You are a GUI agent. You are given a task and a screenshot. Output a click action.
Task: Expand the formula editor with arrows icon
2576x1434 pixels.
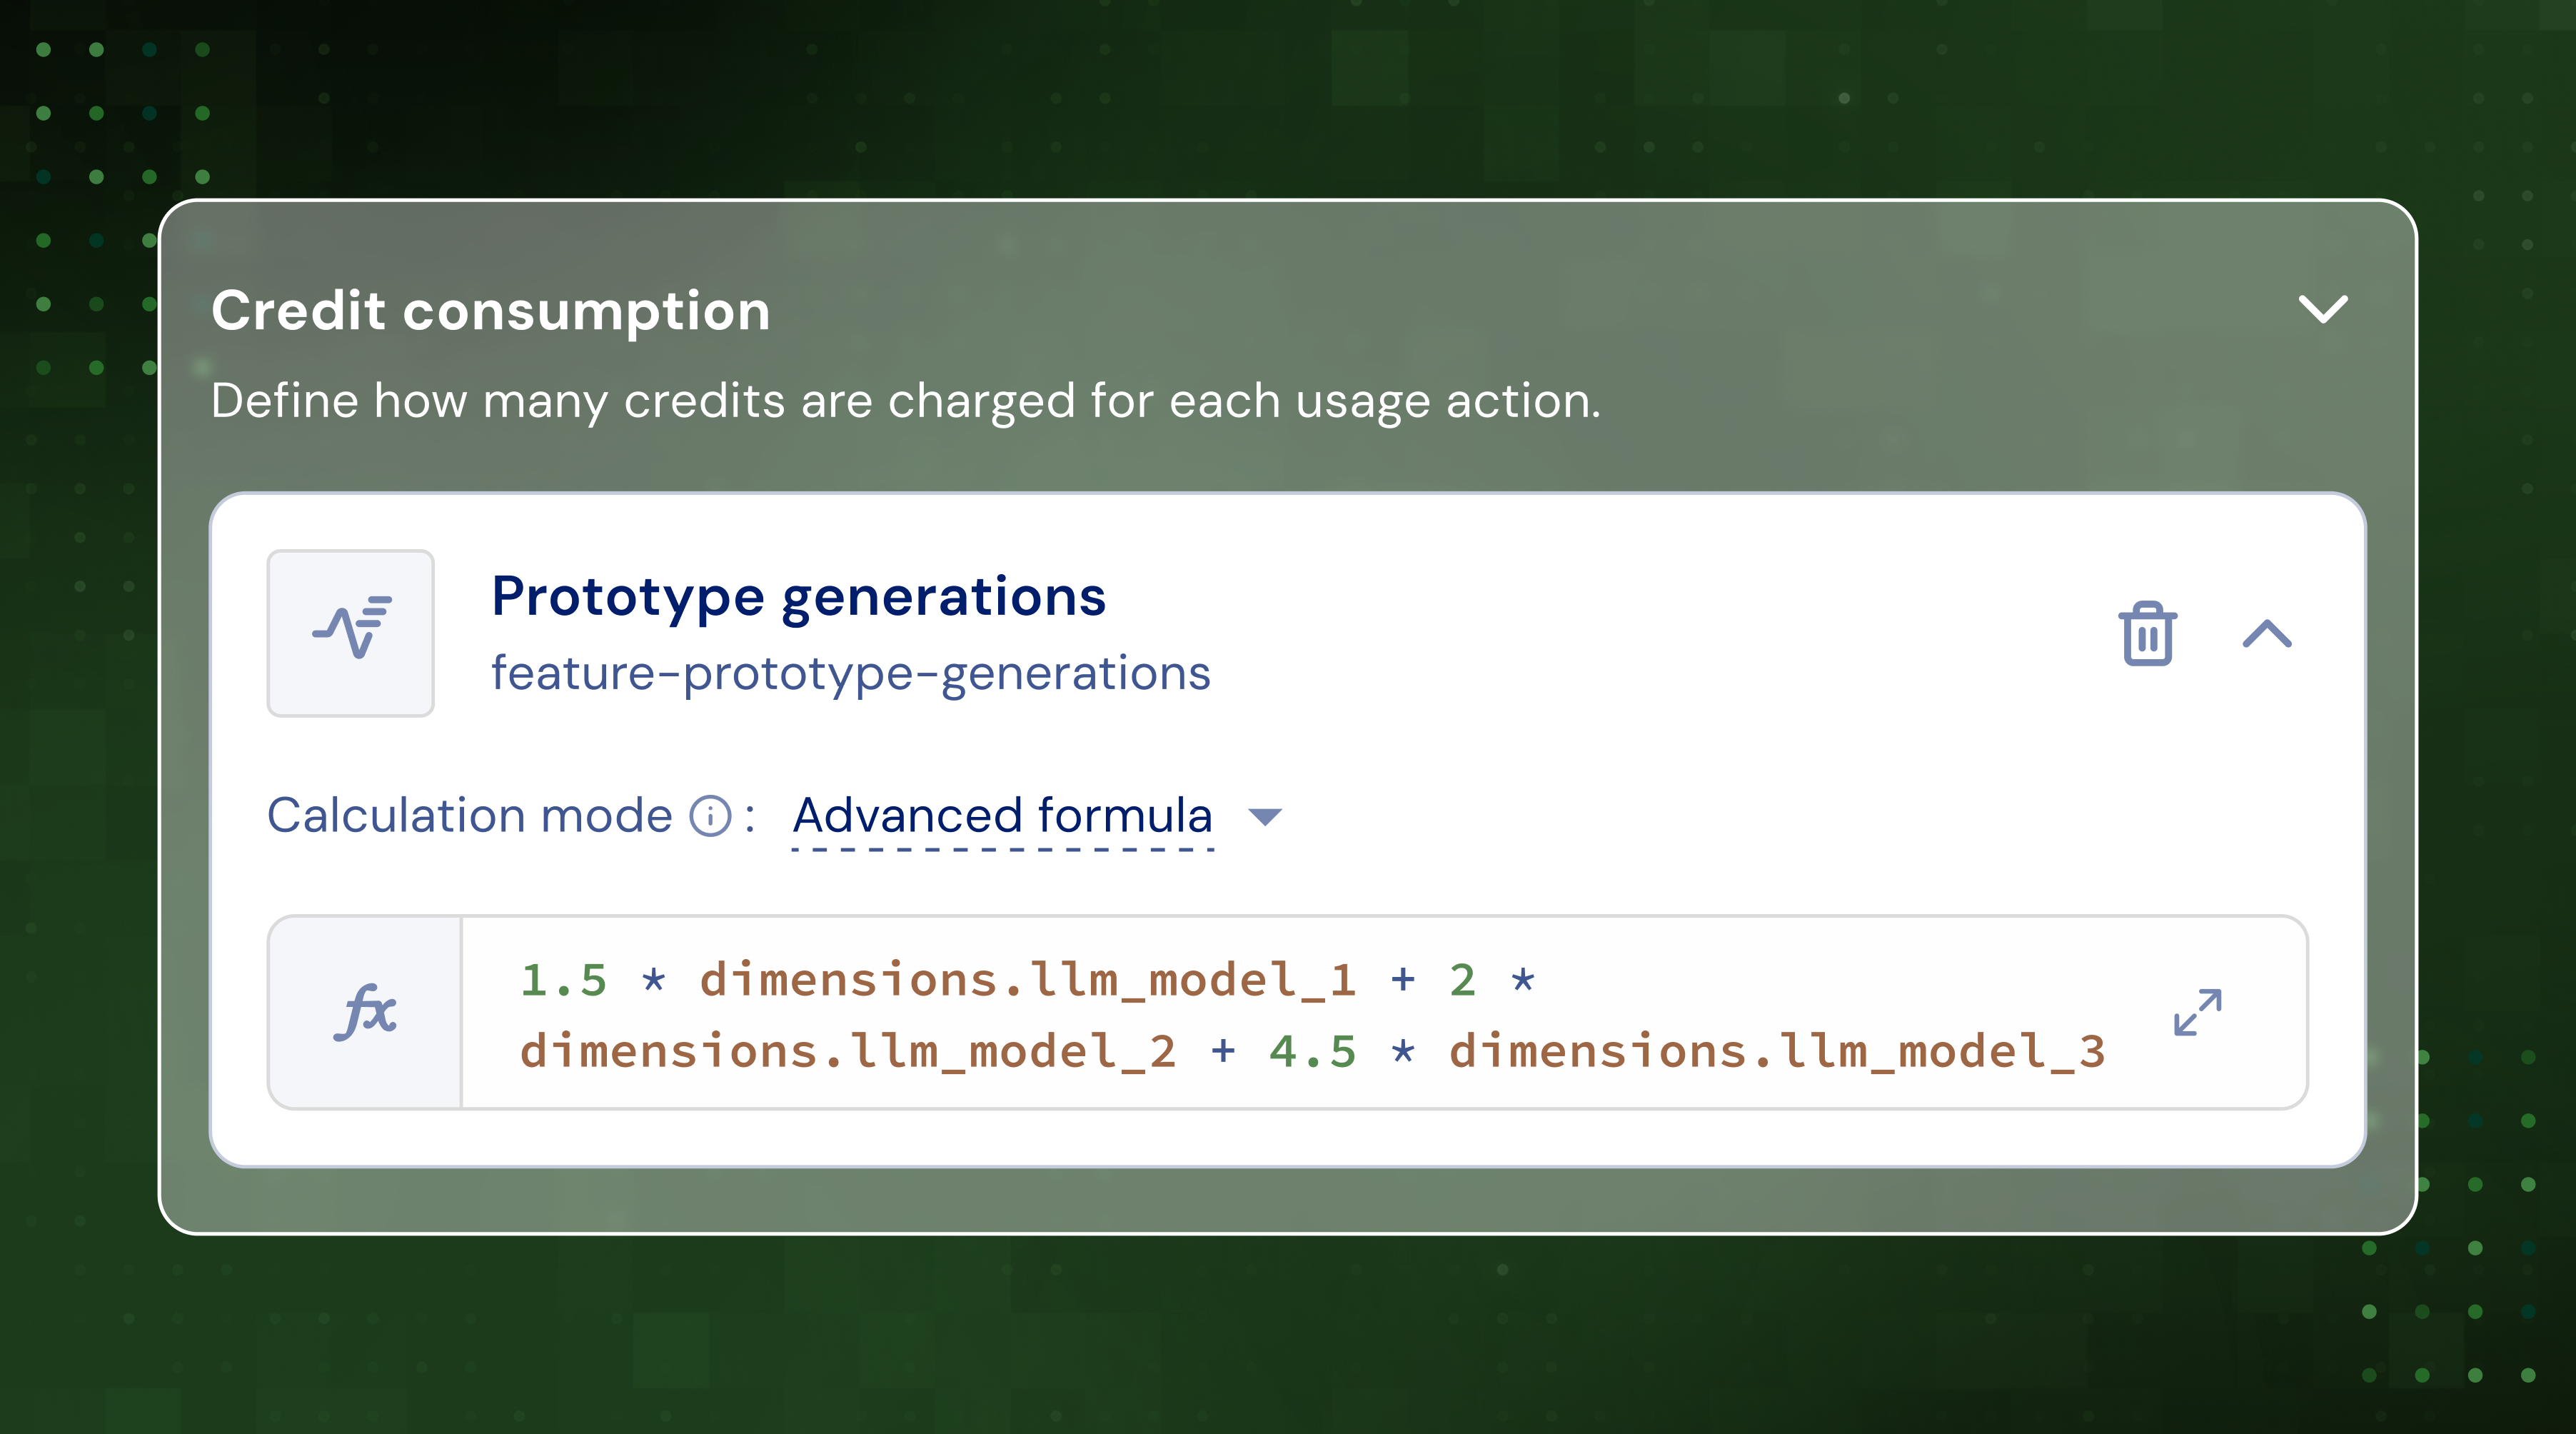pyautogui.click(x=2198, y=1012)
